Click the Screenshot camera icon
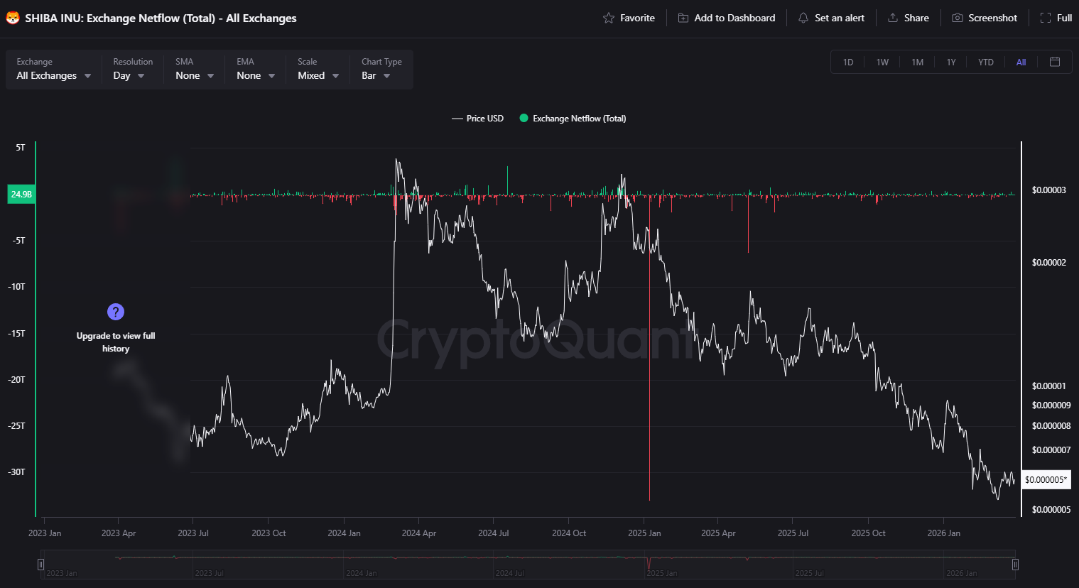Viewport: 1079px width, 588px height. pos(958,18)
